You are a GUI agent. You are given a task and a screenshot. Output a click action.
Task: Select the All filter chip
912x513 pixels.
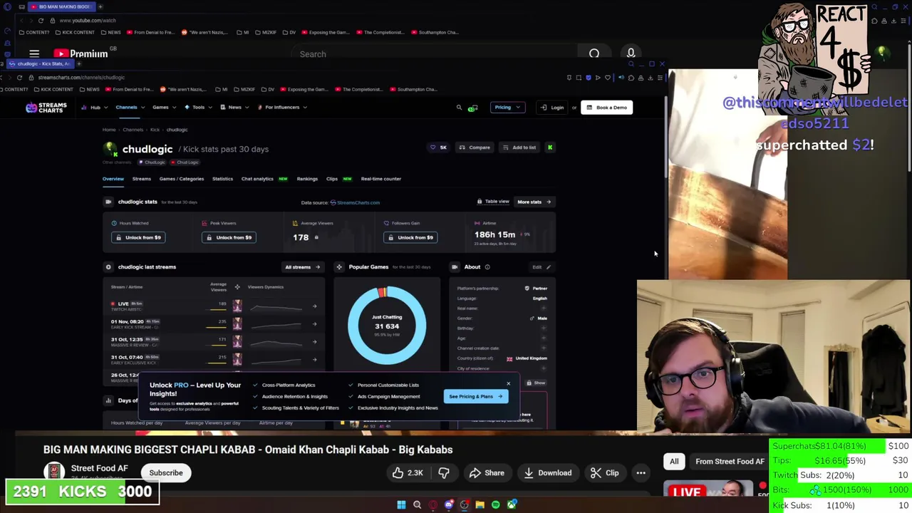coord(674,462)
